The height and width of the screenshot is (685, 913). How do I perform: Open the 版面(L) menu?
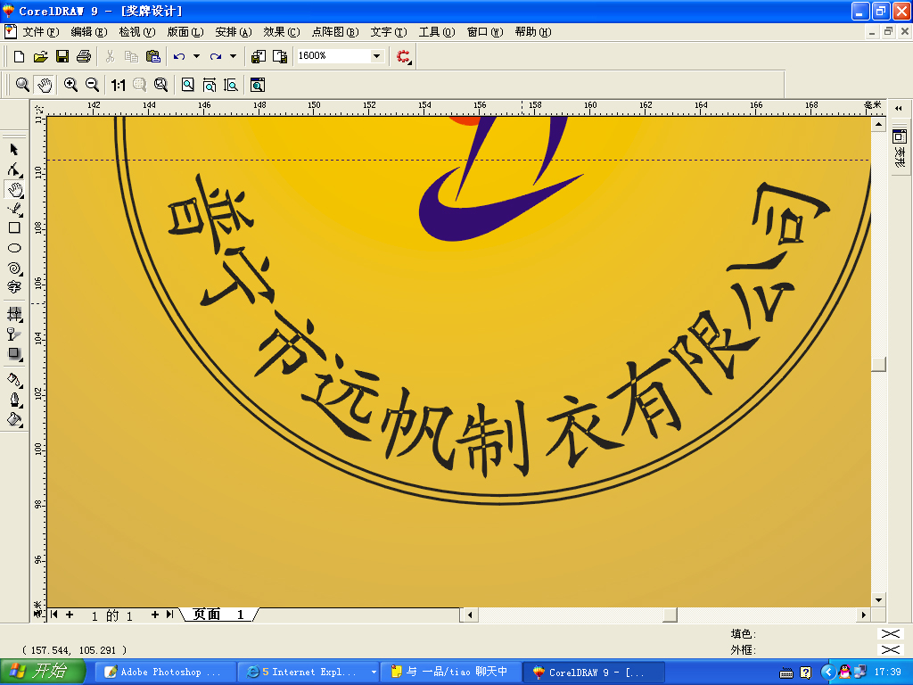(x=185, y=32)
